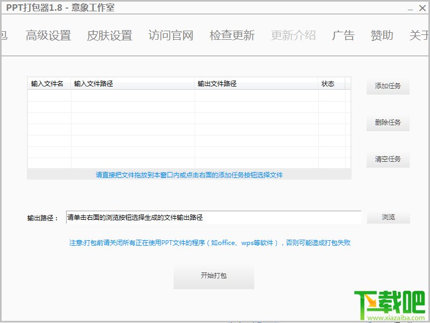Click the blue drag-files hint text
430x323 pixels.
[189, 175]
